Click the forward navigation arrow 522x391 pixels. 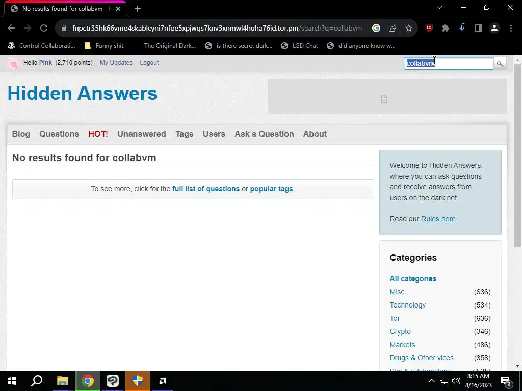[x=28, y=29]
